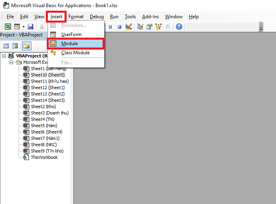Click the Reset stop icon
The width and height of the screenshot is (276, 204).
119,27
